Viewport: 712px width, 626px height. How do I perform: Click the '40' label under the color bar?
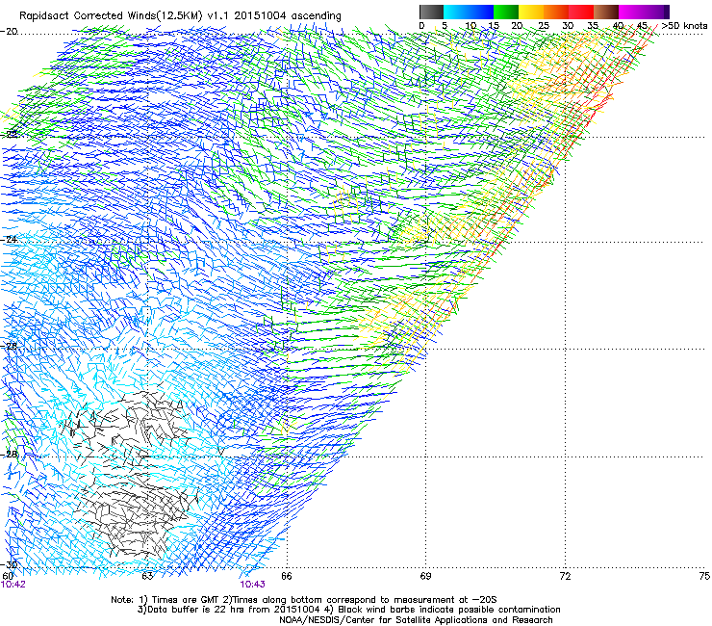pyautogui.click(x=618, y=26)
